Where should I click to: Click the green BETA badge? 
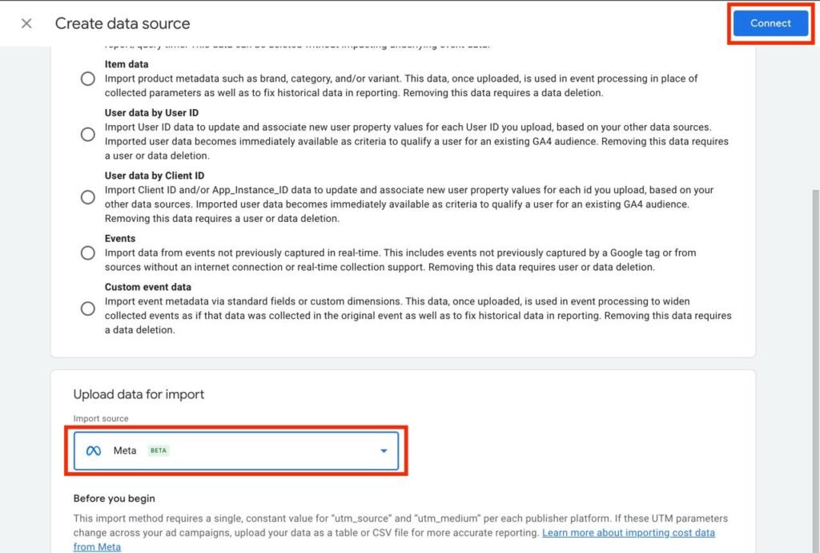click(159, 450)
